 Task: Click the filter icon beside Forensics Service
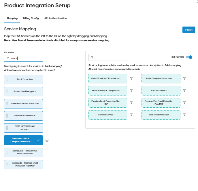(x=184, y=91)
